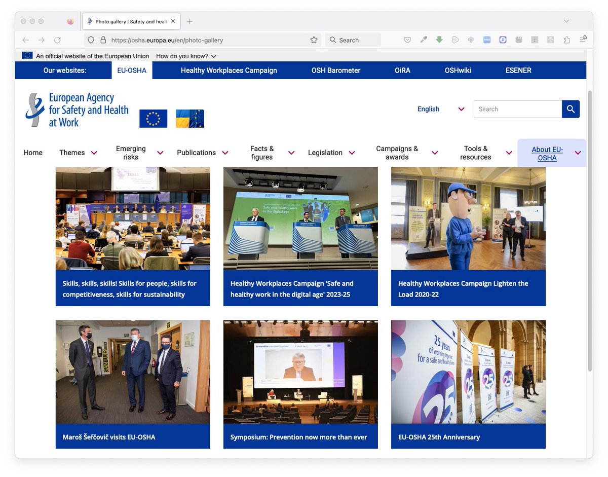The height and width of the screenshot is (477, 608).
Task: Open 'EU-OSHA 25th Anniversary' caption link
Action: tap(439, 437)
